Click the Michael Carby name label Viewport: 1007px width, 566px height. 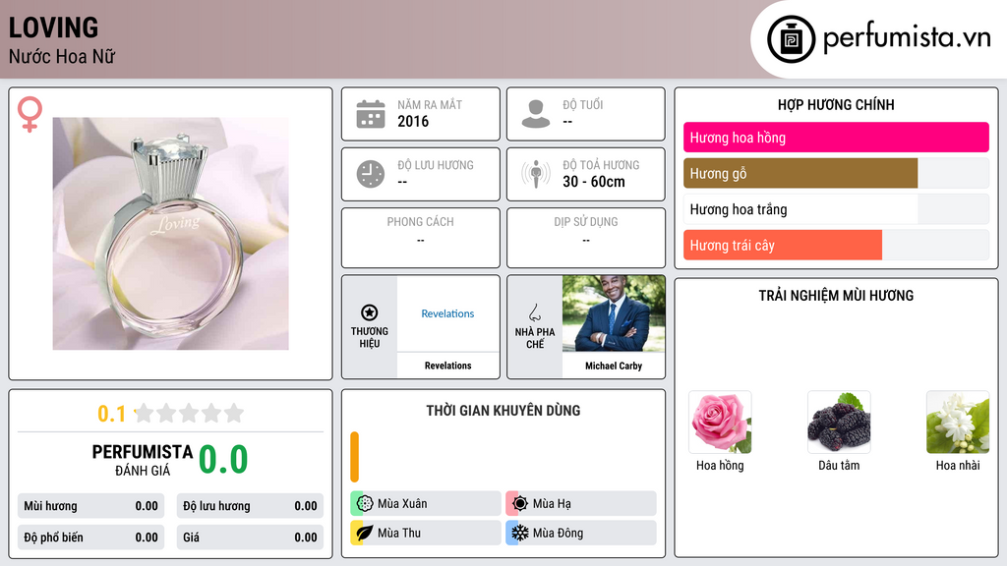click(614, 366)
